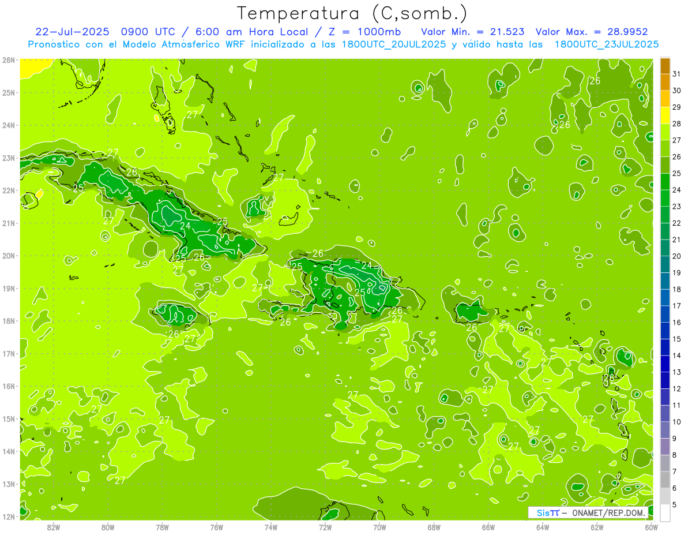Click the color bar label "31"
Viewport: 692px width, 535px height.
click(x=676, y=74)
